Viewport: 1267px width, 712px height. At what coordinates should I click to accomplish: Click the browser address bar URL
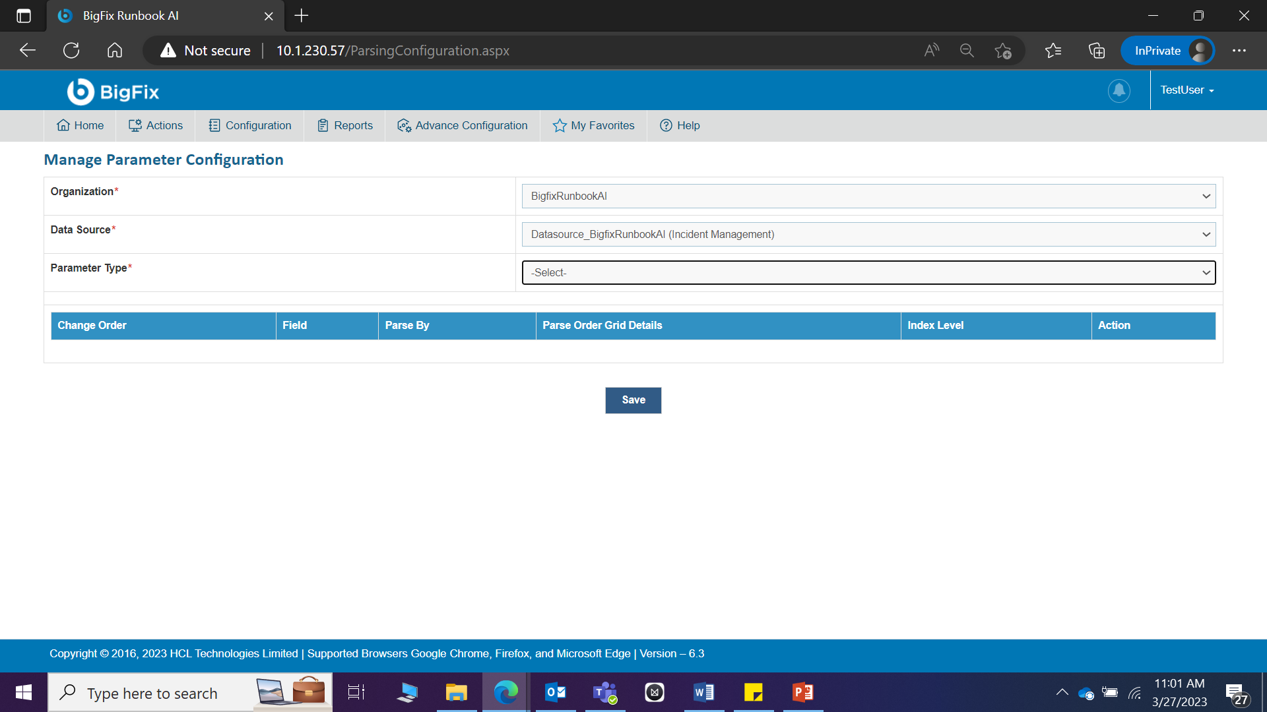(393, 51)
